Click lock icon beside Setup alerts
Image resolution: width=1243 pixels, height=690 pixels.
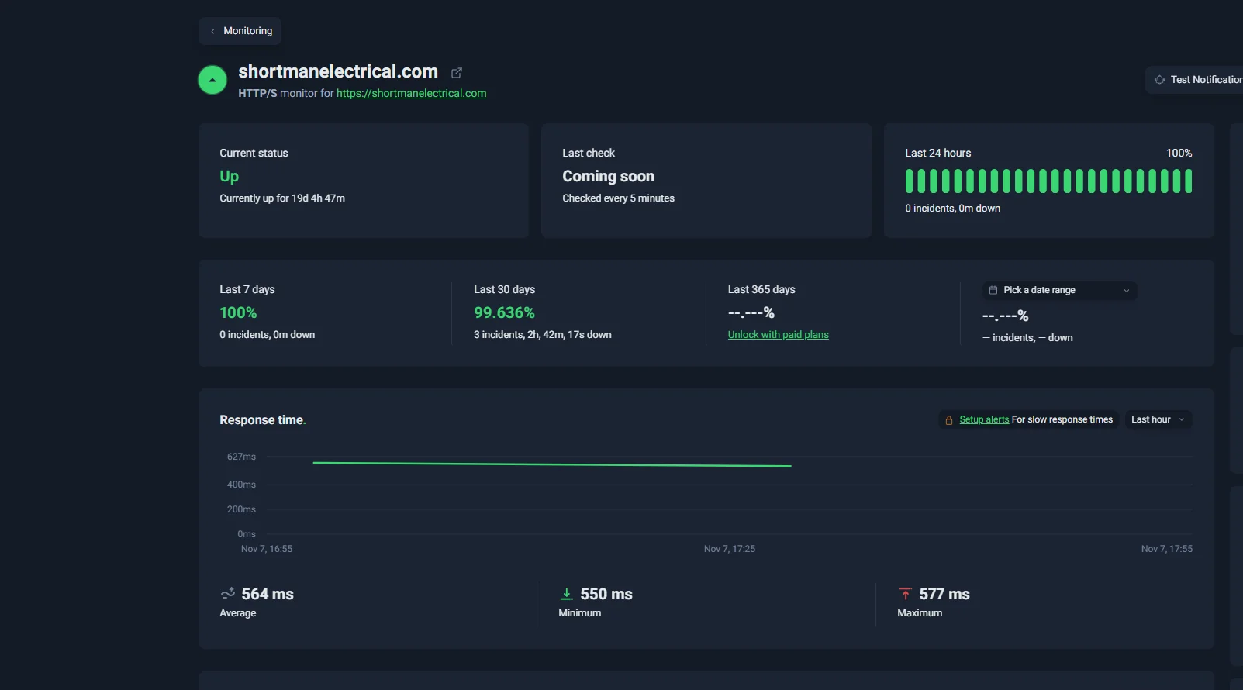pos(948,420)
